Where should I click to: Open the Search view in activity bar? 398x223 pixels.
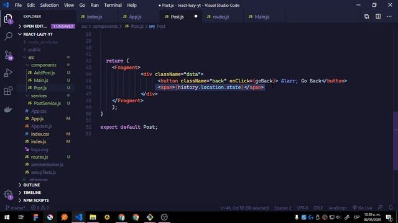(8, 36)
